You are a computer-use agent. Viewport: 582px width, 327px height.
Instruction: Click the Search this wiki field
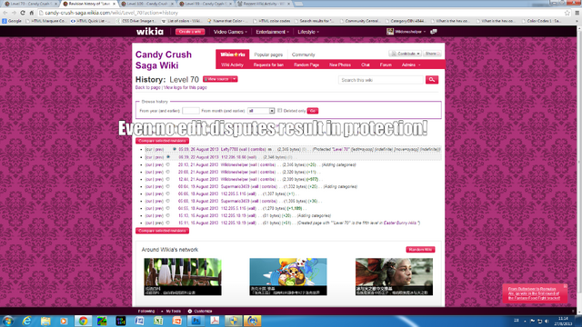coord(381,80)
